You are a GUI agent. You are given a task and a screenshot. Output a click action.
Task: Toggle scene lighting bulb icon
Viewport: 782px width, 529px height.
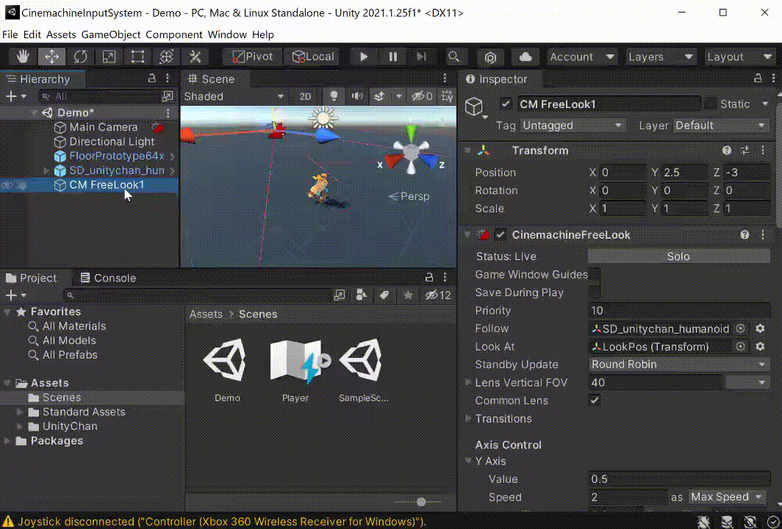[x=334, y=96]
